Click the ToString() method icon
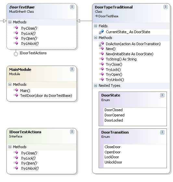The width and height of the screenshot is (173, 182). [x=101, y=59]
